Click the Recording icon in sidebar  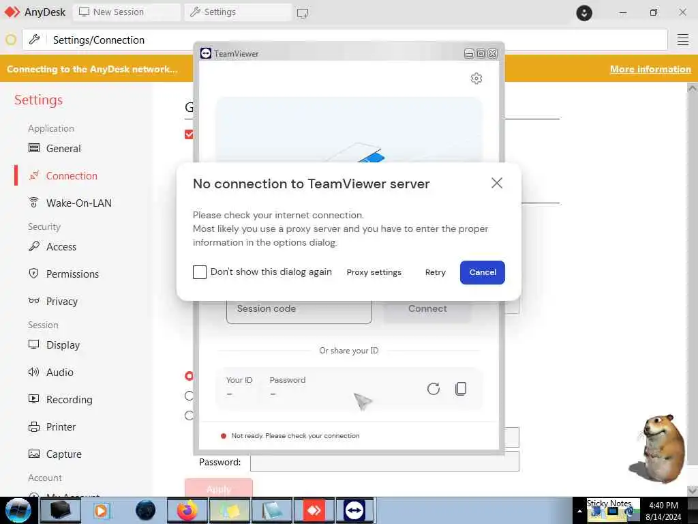[34, 398]
